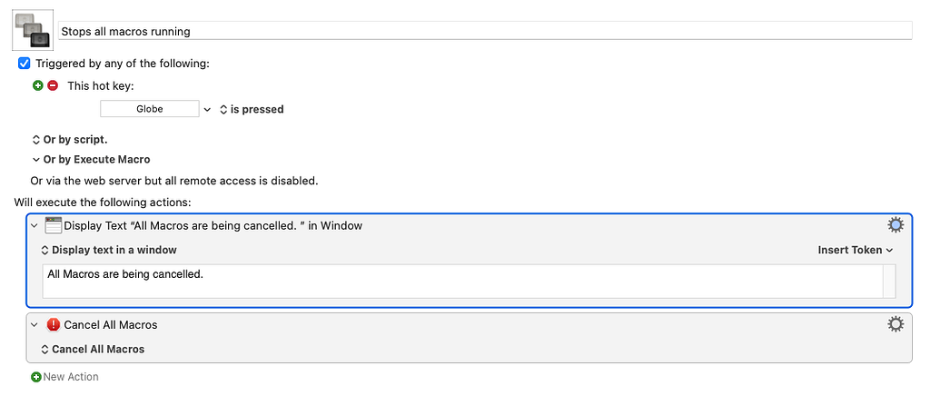Click the macro name text field
Image resolution: width=930 pixels, height=396 pixels.
click(485, 32)
